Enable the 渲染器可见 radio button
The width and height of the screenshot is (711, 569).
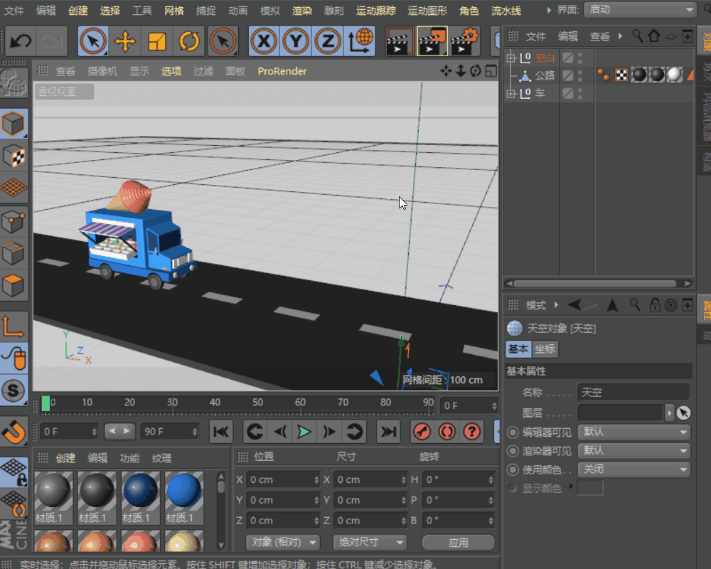click(x=513, y=451)
